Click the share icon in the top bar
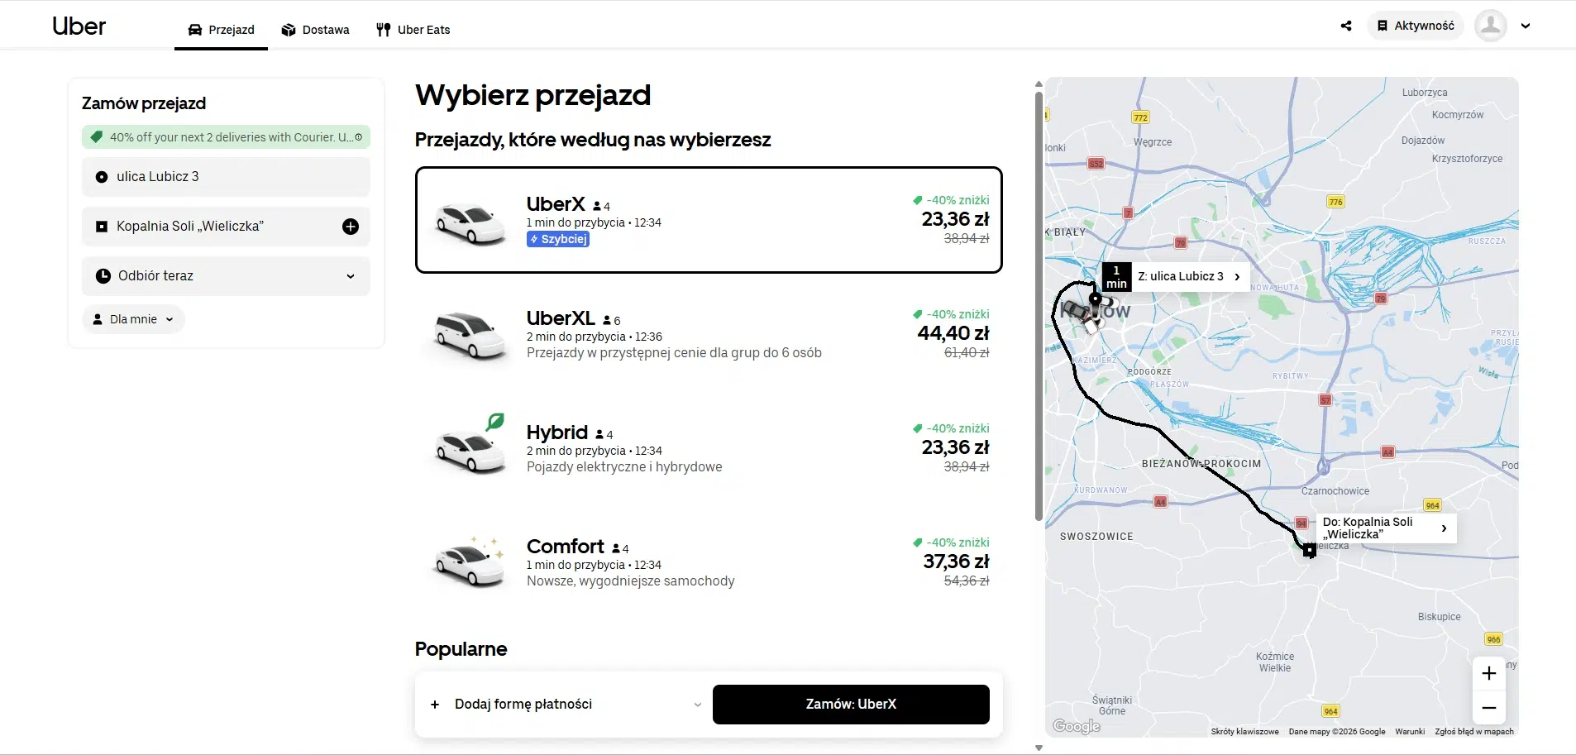The width and height of the screenshot is (1576, 755). pyautogui.click(x=1345, y=26)
